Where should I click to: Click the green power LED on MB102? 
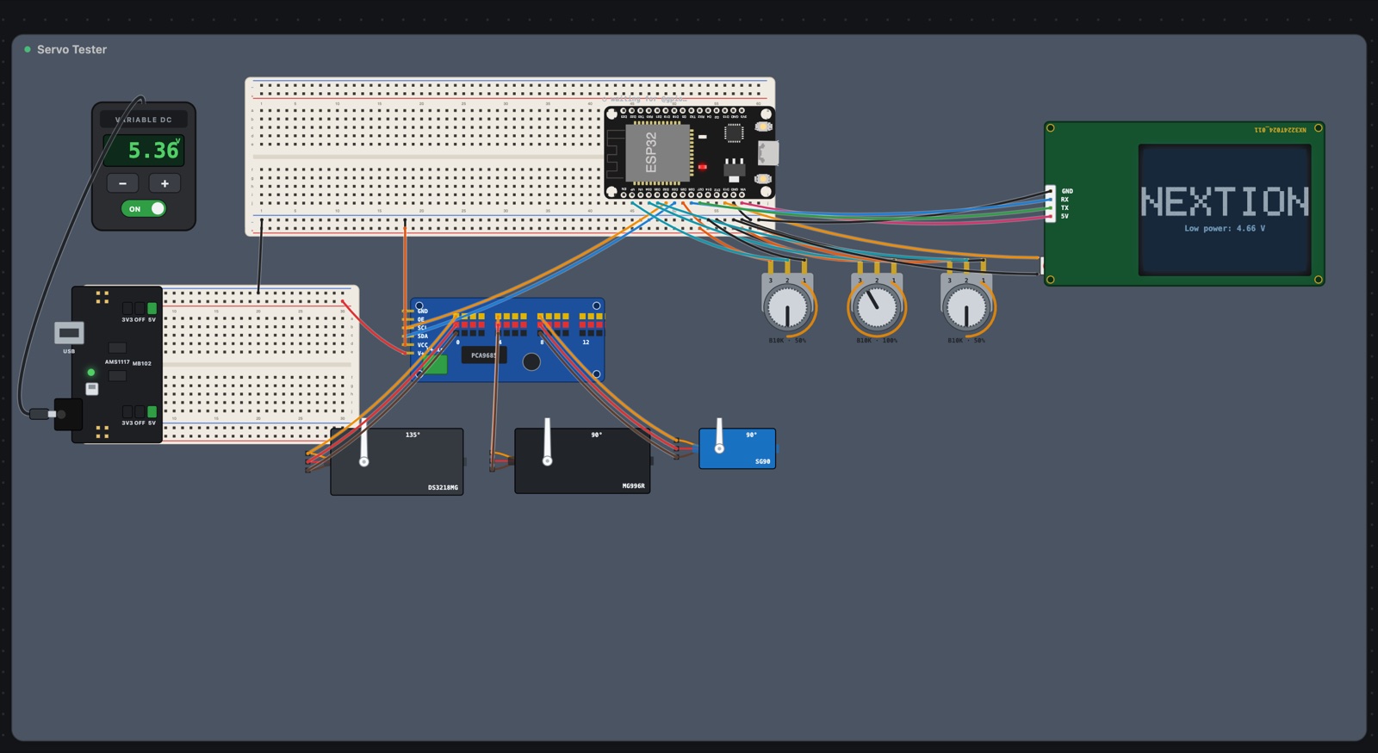pos(90,373)
